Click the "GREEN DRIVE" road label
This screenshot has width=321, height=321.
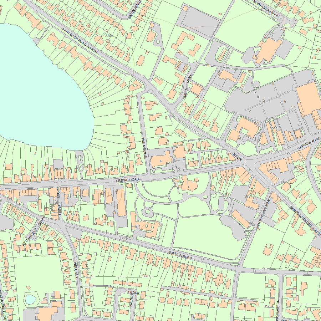pos(188,87)
